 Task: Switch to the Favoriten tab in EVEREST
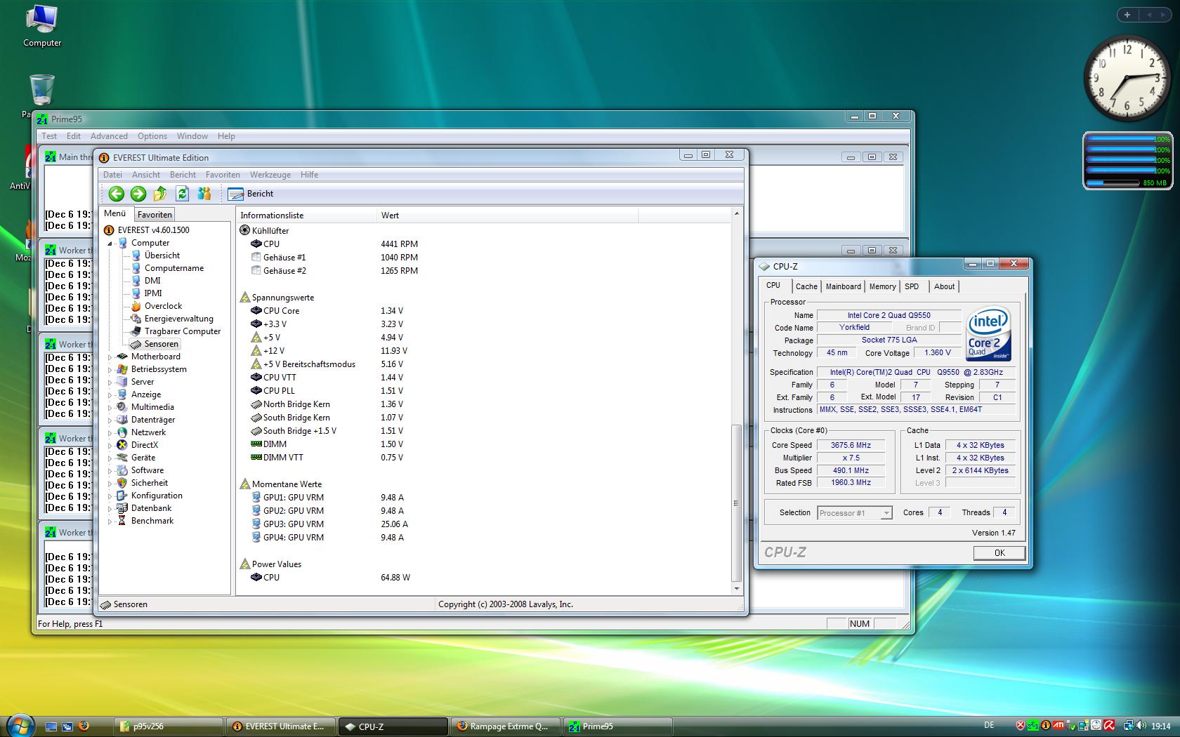pos(155,215)
